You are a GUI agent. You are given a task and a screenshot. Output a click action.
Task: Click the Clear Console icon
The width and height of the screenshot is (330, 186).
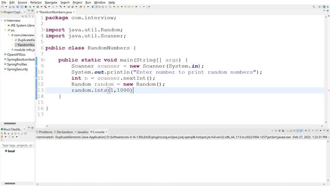288,131
